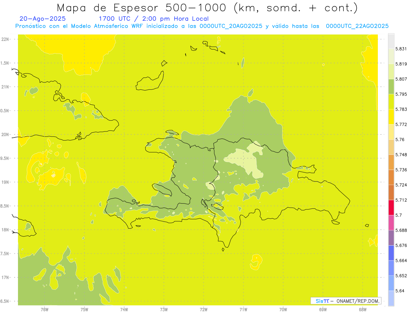407x314 pixels.
Task: Select the bright yellow swatch between 5.772 and 5.783
Action: (391, 117)
